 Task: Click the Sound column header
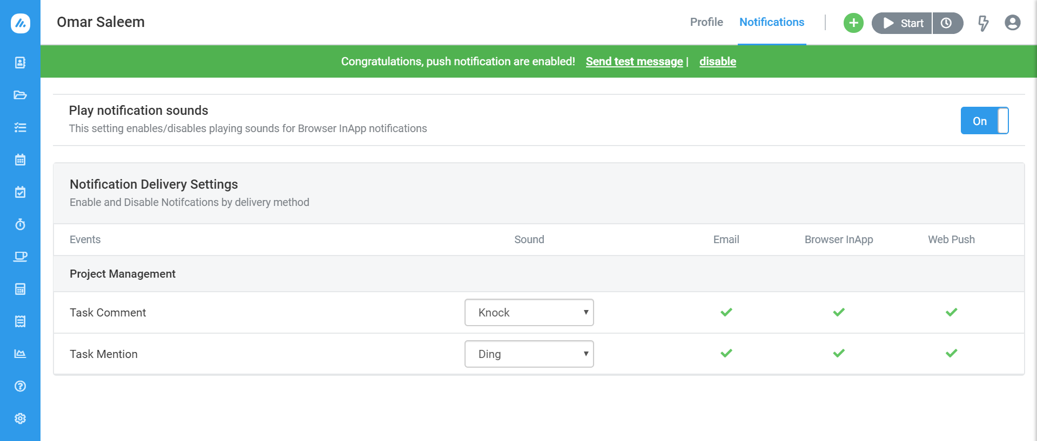tap(529, 239)
